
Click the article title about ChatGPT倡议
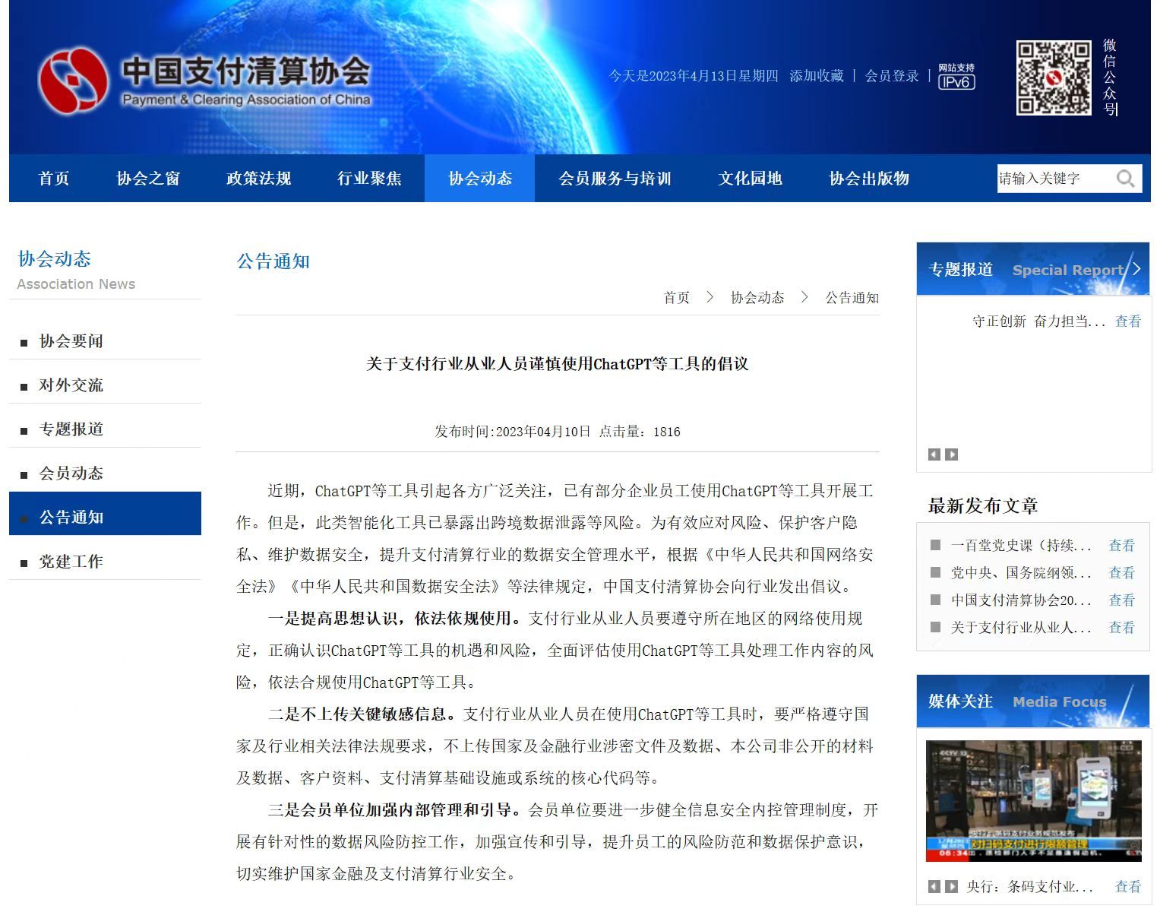point(558,364)
